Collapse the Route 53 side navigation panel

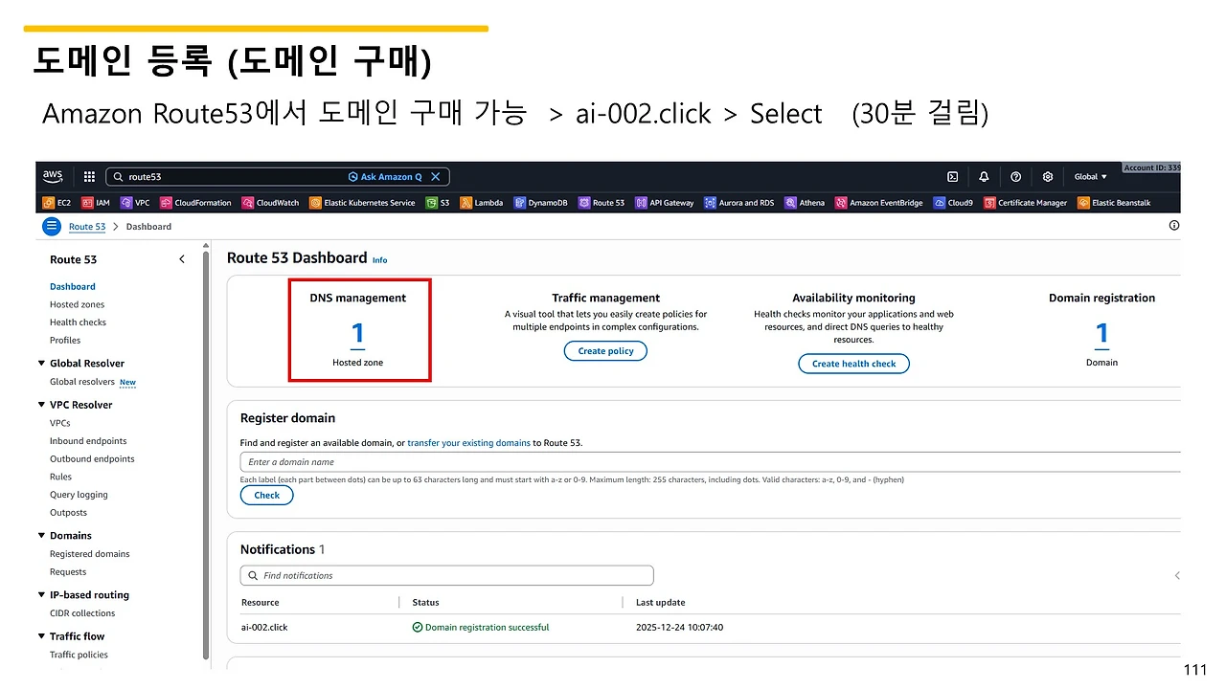click(x=181, y=258)
